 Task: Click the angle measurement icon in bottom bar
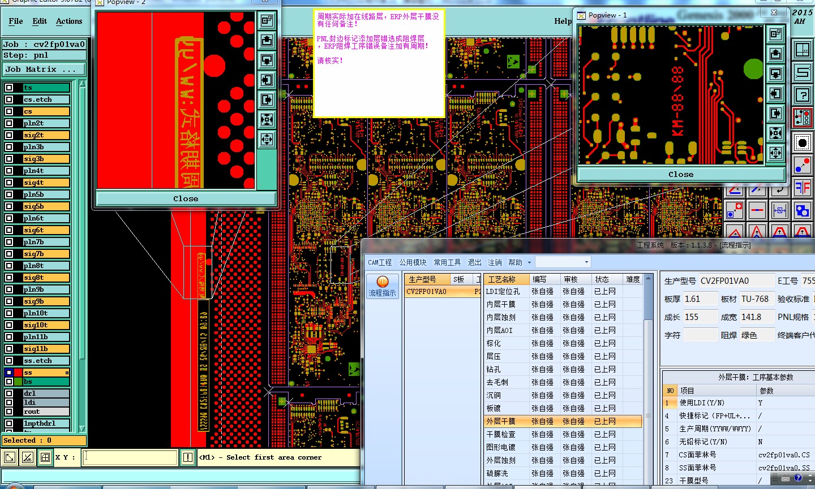27,457
